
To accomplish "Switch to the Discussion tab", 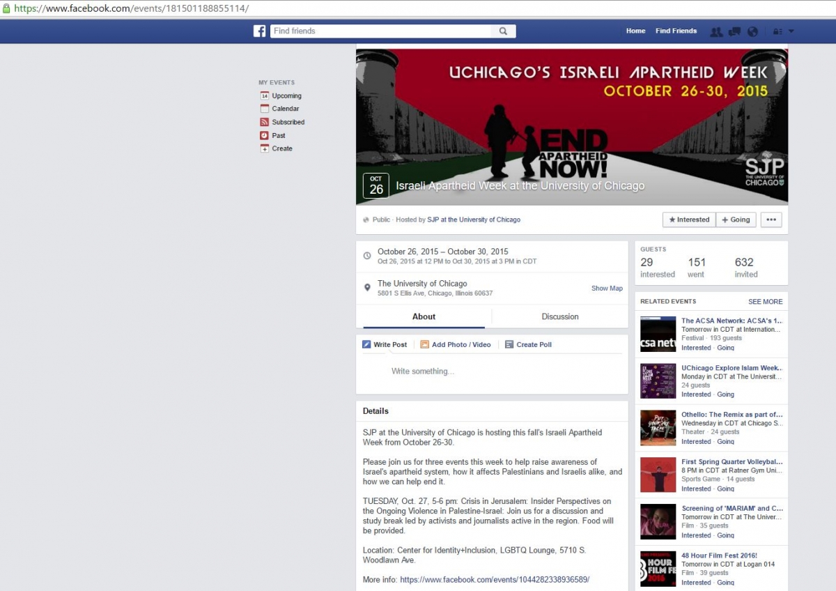I will click(559, 316).
